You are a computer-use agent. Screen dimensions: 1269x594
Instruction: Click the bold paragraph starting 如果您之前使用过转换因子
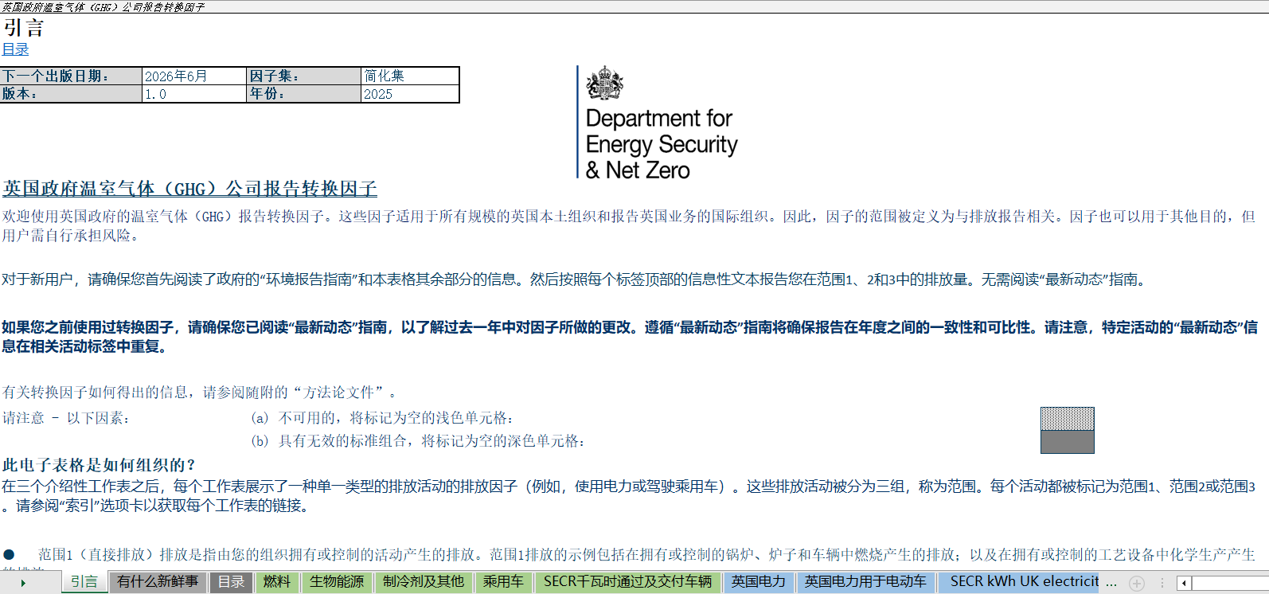pos(629,337)
